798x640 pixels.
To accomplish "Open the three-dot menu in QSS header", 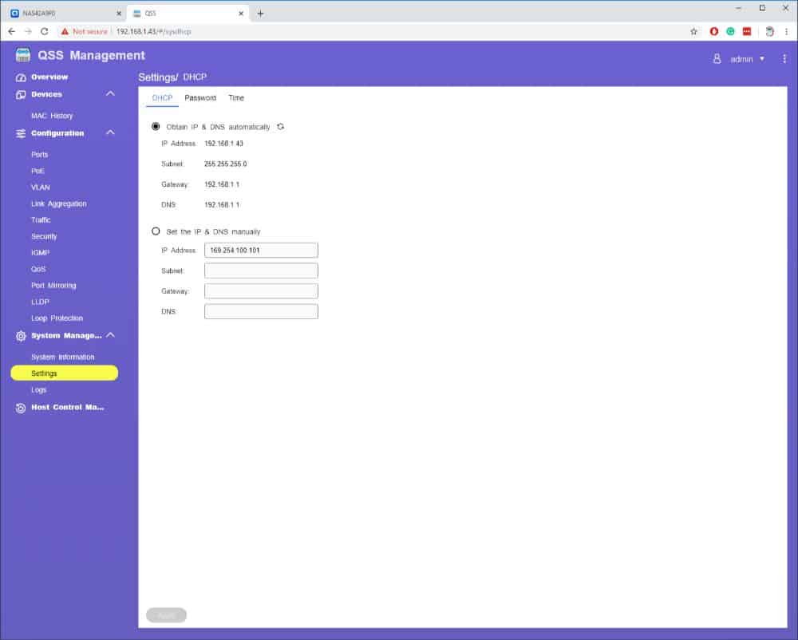I will [x=784, y=59].
